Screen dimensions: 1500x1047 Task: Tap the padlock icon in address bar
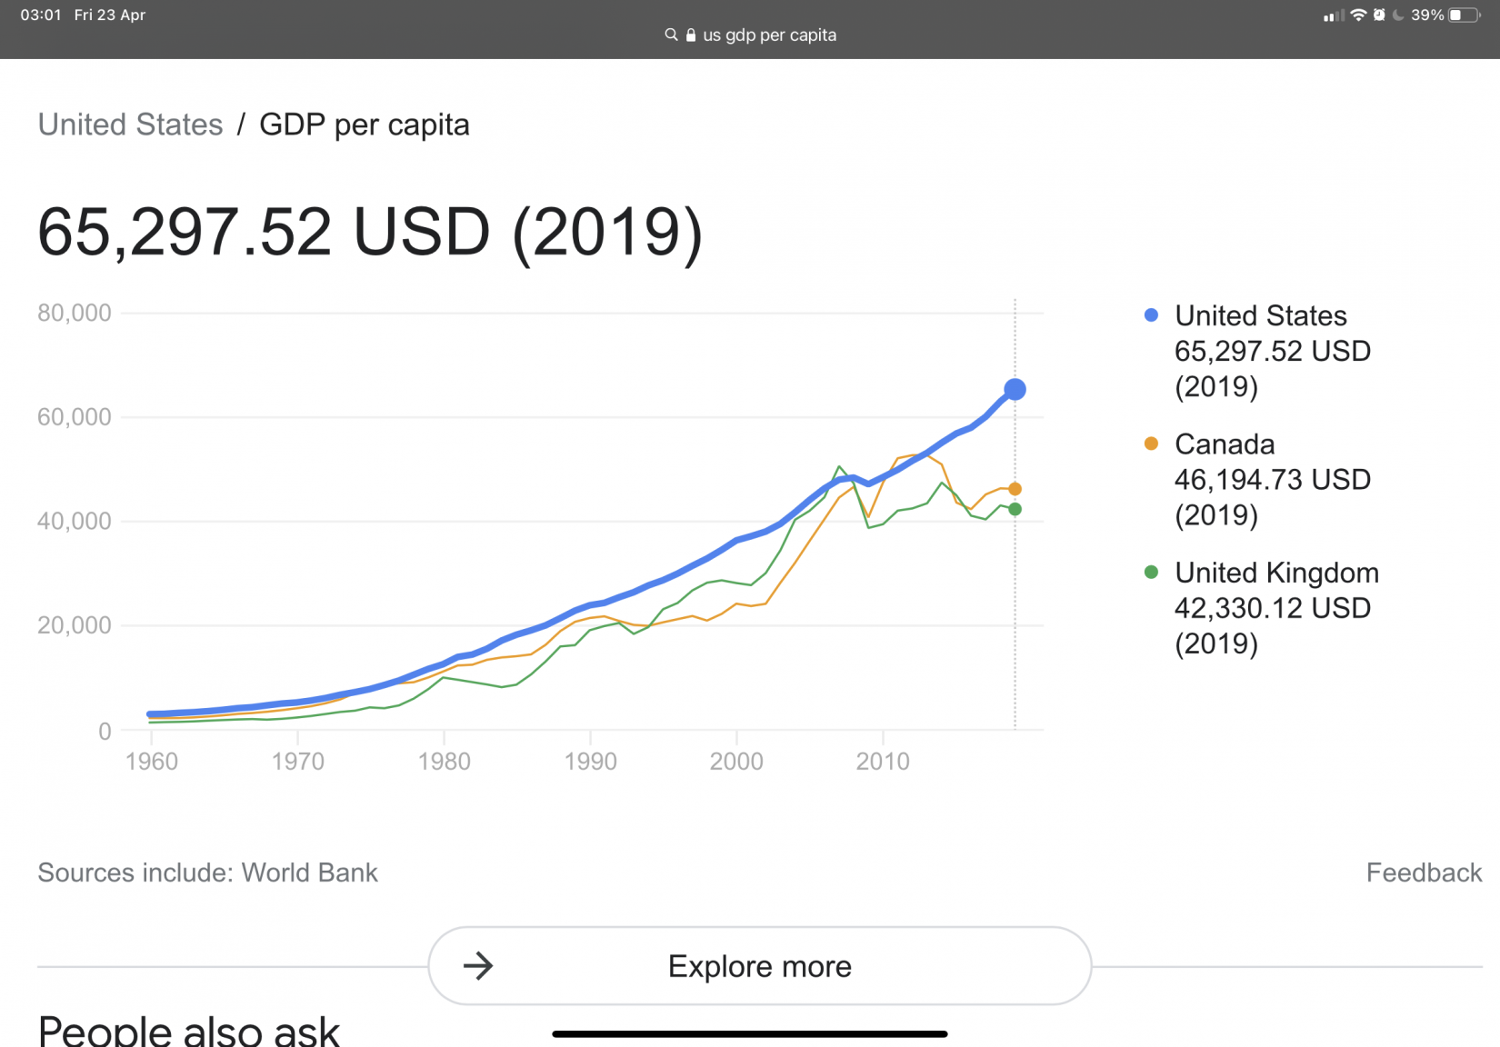point(691,35)
